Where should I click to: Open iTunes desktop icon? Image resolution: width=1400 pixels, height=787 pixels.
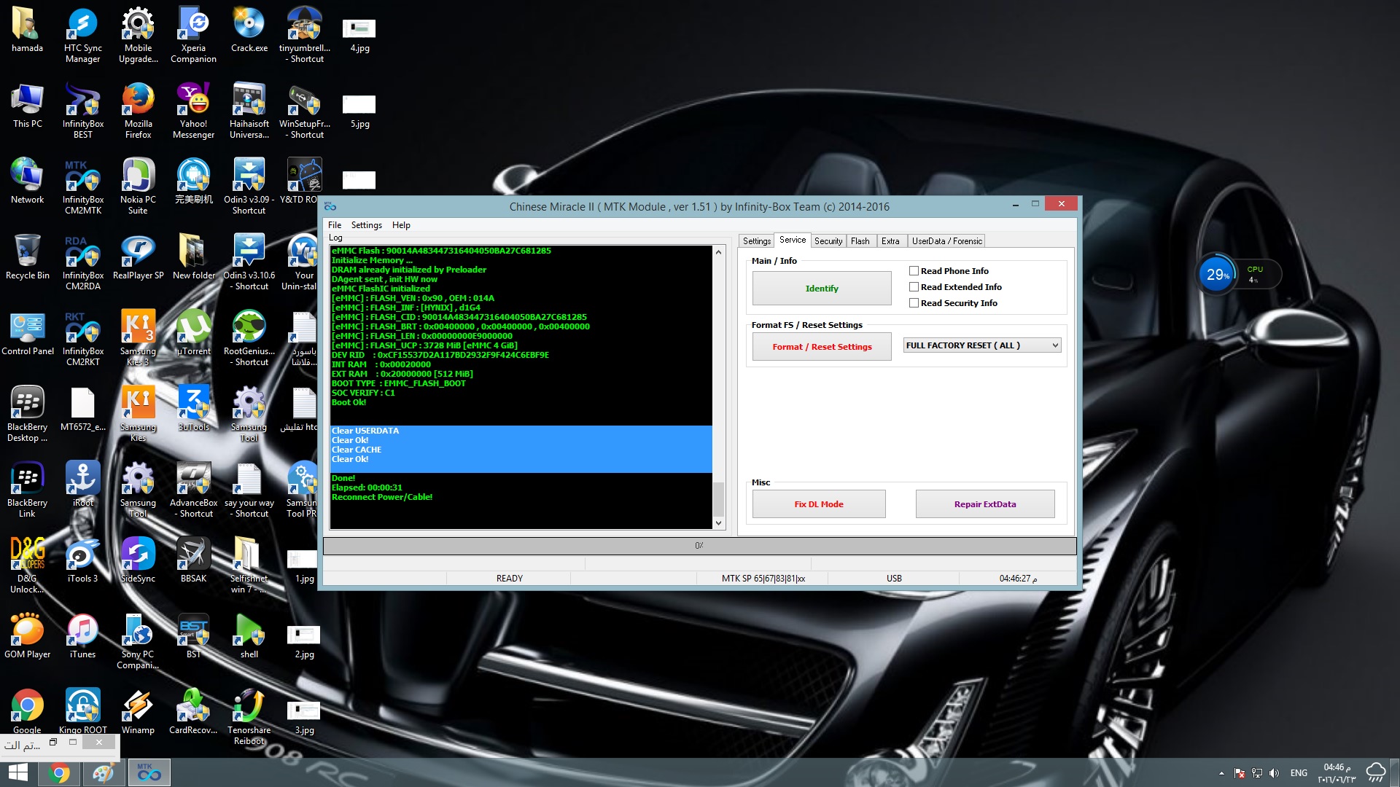click(82, 637)
